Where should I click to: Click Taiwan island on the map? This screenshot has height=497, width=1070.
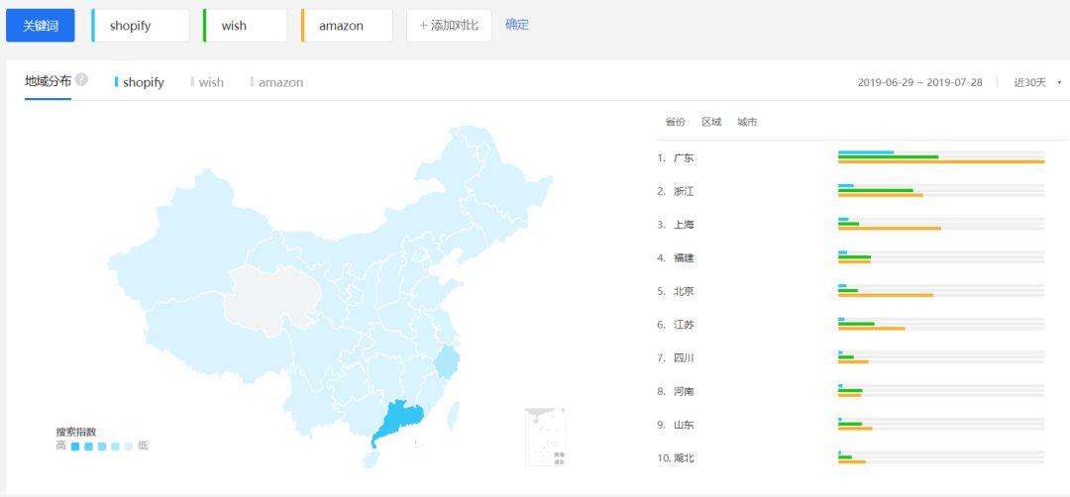[453, 417]
